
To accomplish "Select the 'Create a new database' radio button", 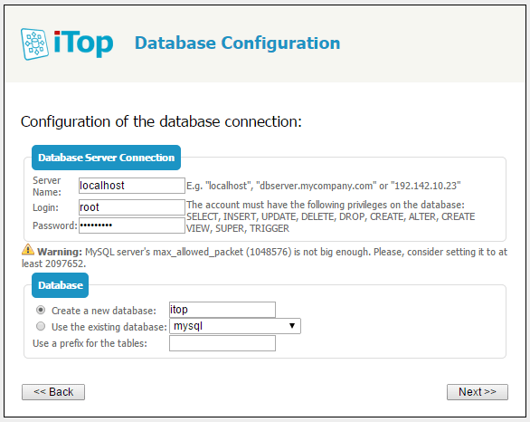I will (41, 310).
